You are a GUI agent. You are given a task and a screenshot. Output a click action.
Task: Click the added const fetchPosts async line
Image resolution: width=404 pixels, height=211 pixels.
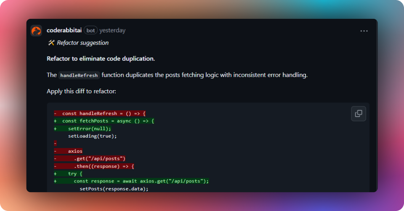click(108, 121)
